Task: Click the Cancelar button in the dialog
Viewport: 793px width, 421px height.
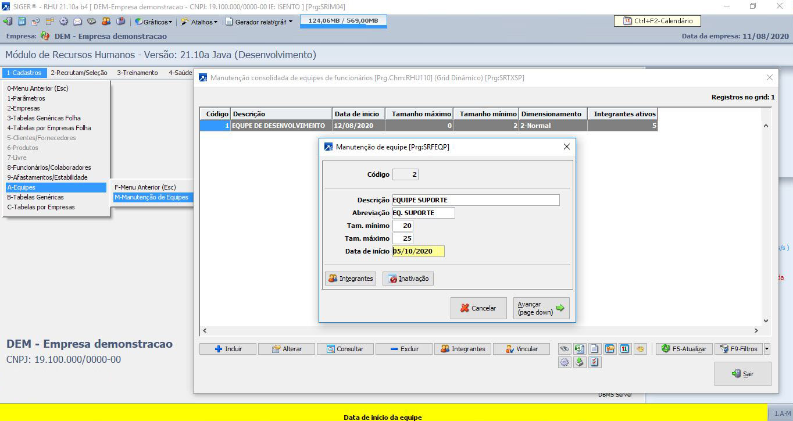Action: (478, 308)
